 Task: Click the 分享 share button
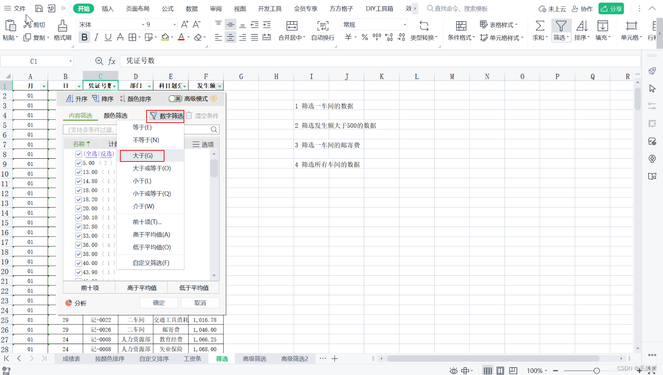(x=611, y=9)
